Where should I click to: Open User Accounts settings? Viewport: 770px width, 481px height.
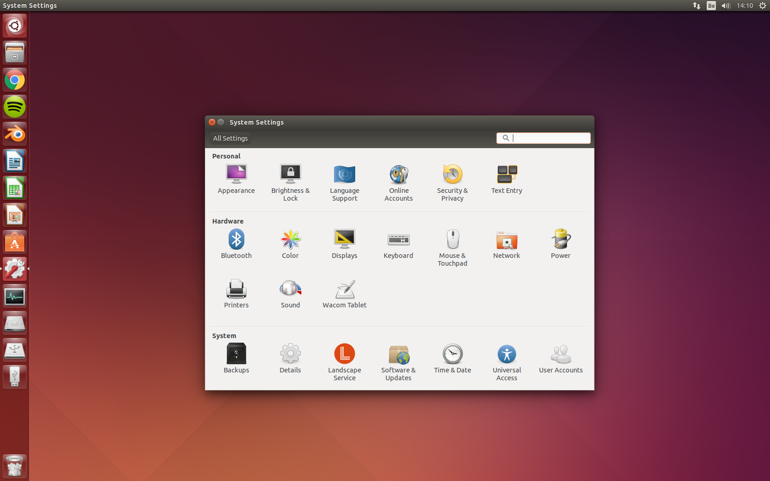tap(561, 359)
